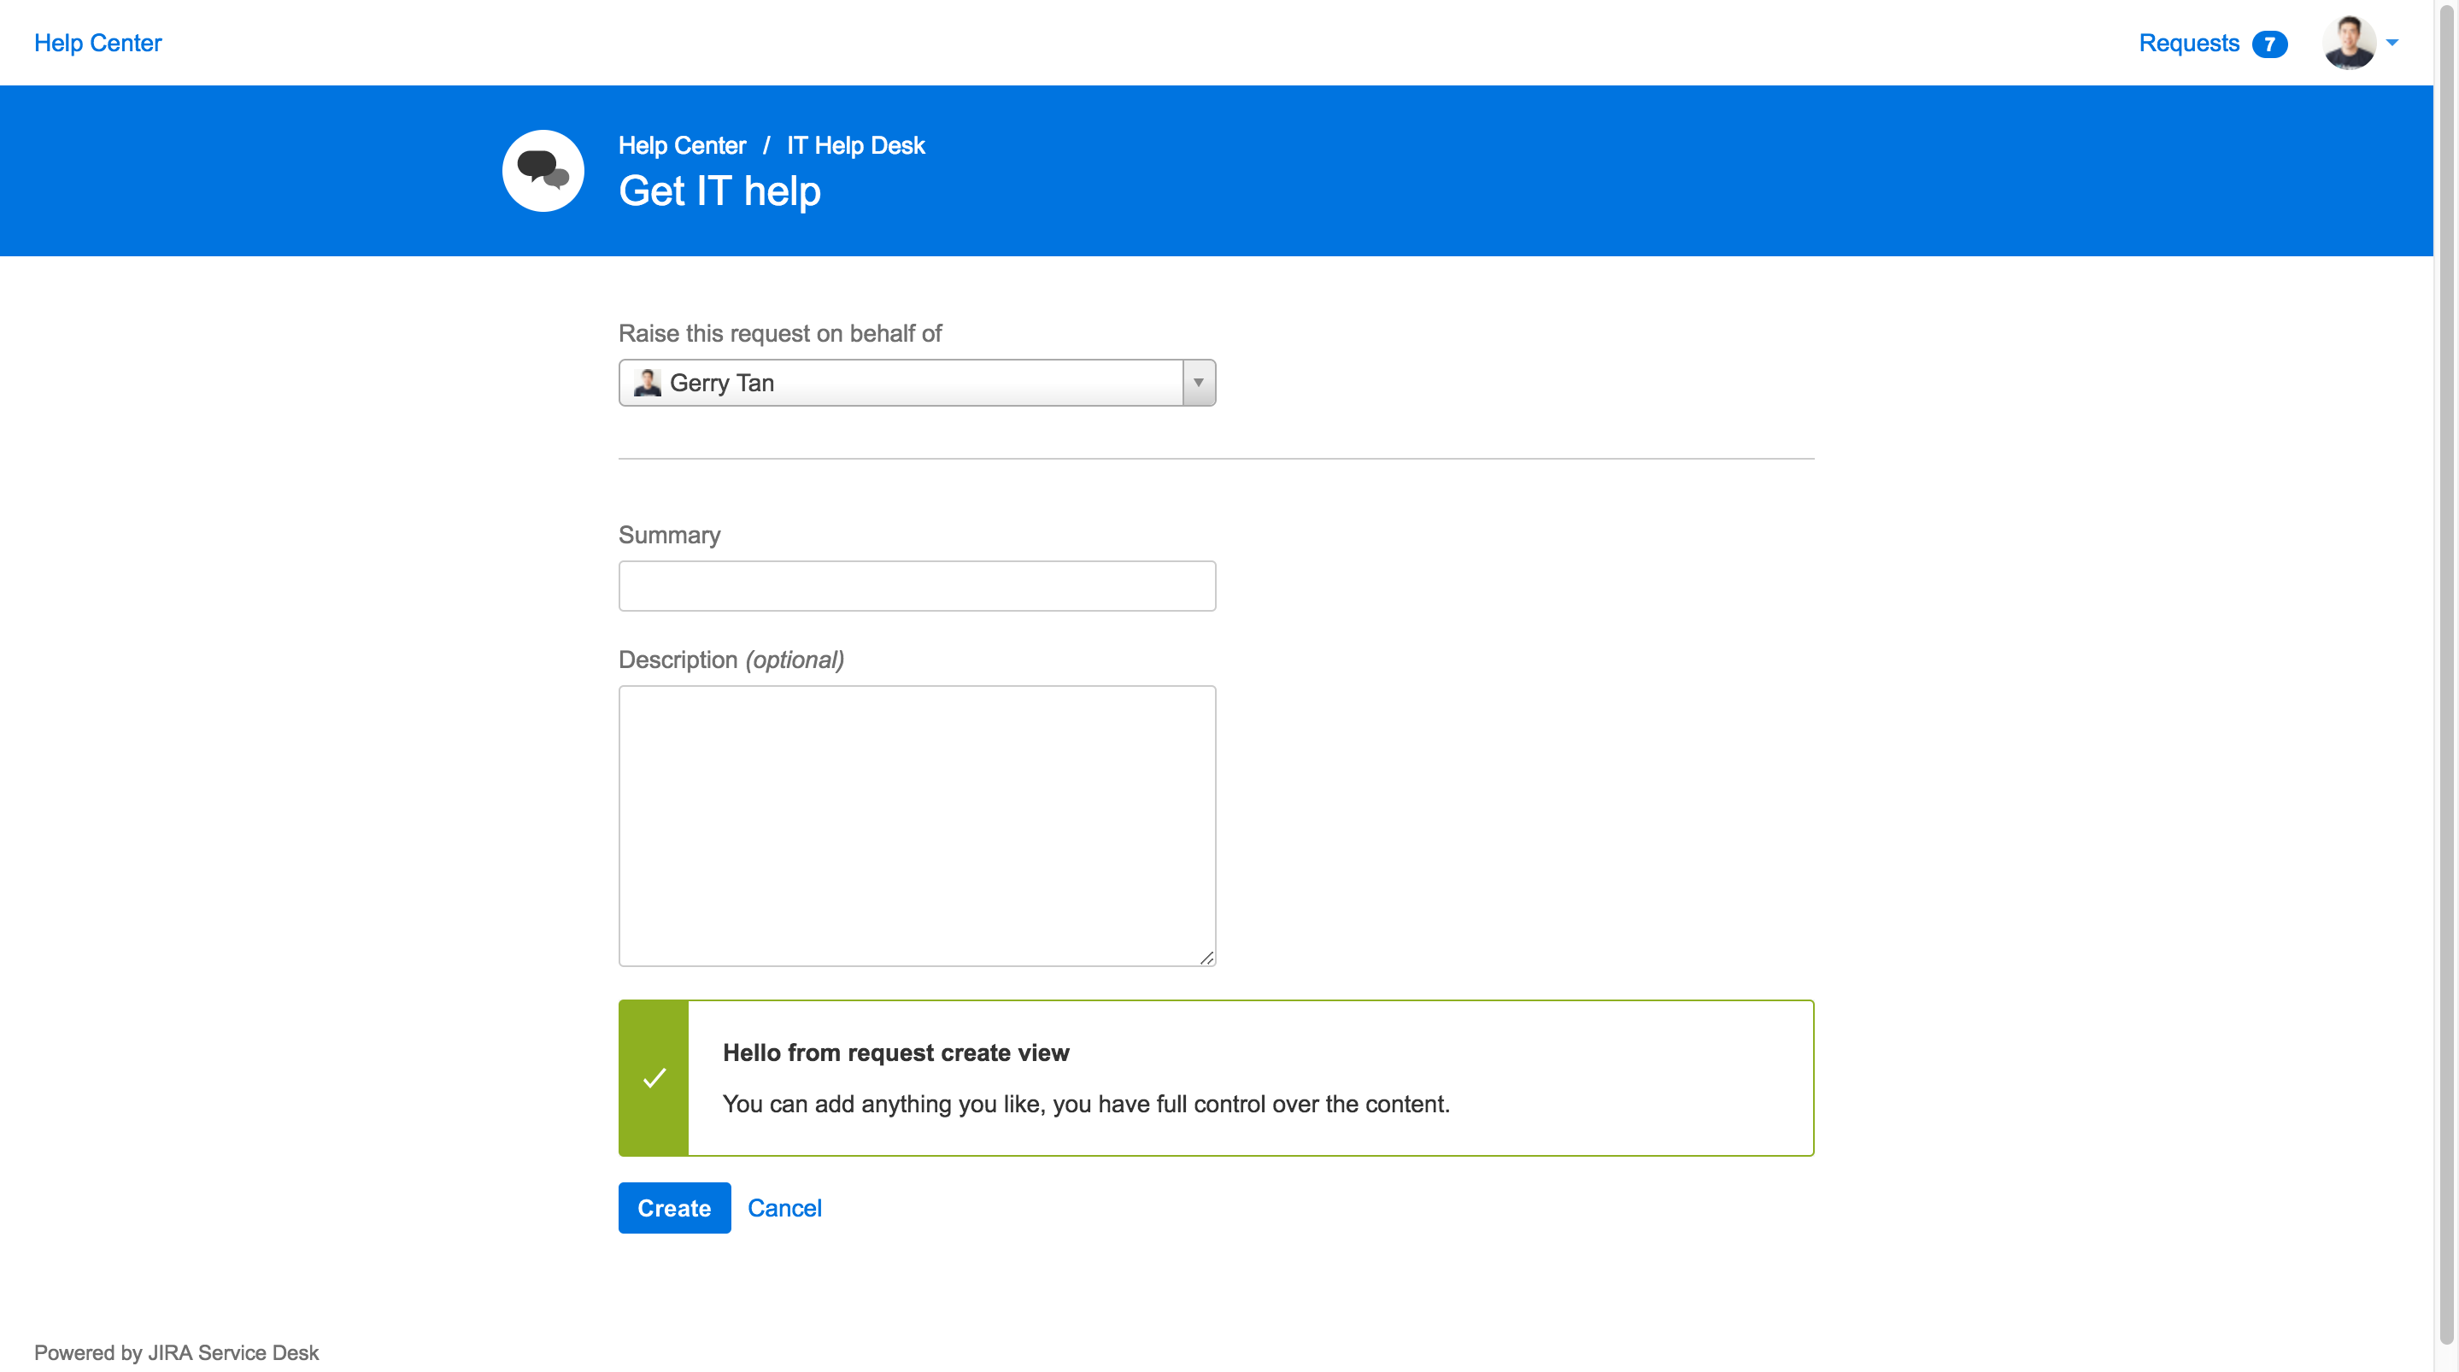Click 'You can add anything you like' message text

[x=1085, y=1104]
